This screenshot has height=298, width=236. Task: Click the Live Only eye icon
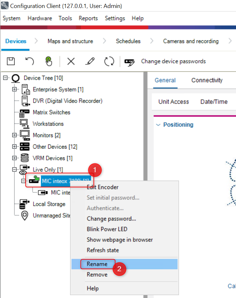coord(24,170)
